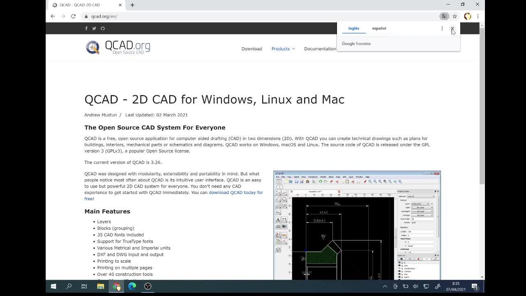Click the author name Andrew Mustun
This screenshot has height=296, width=526.
(101, 115)
